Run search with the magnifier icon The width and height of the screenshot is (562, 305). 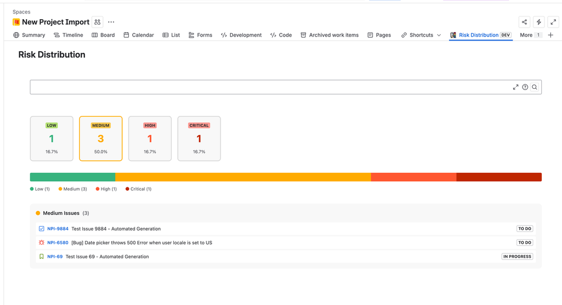[x=534, y=87]
